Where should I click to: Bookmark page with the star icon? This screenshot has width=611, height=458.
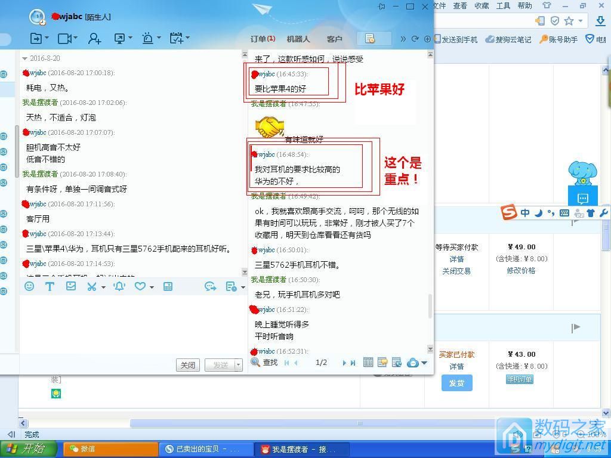tap(569, 21)
